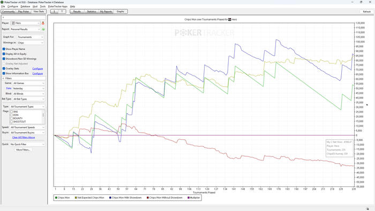Click the green report help icon
The height and width of the screenshot is (211, 375).
click(x=43, y=29)
